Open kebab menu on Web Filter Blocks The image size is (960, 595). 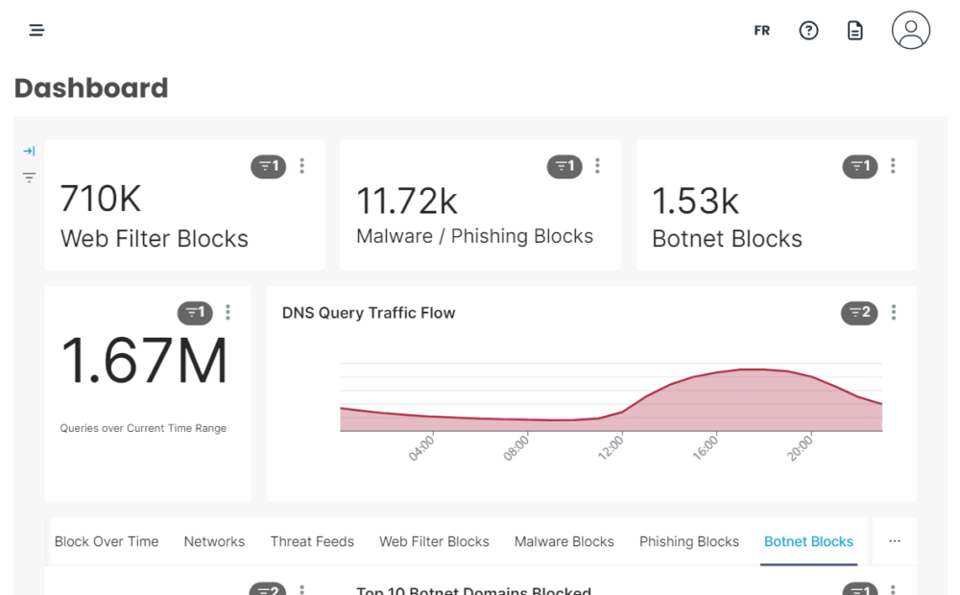[x=301, y=166]
